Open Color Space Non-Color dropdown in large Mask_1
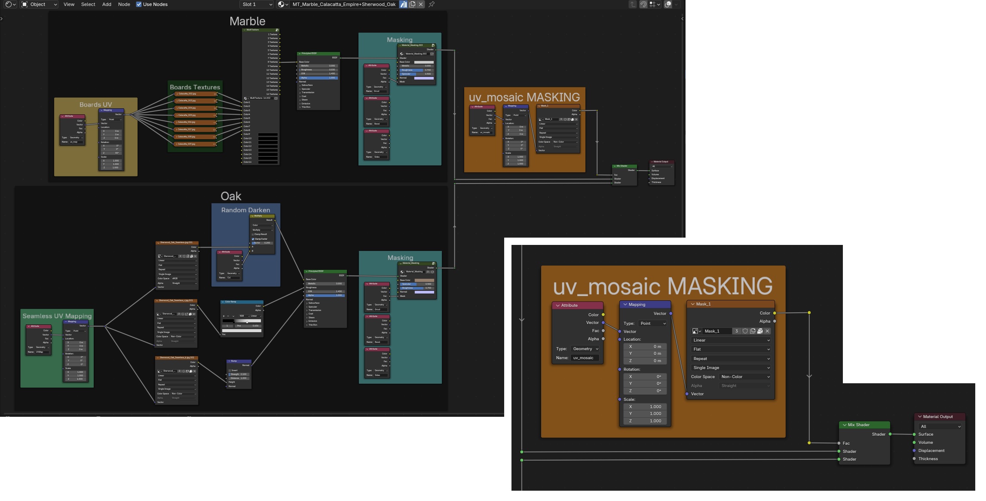Image resolution: width=986 pixels, height=501 pixels. click(x=745, y=377)
